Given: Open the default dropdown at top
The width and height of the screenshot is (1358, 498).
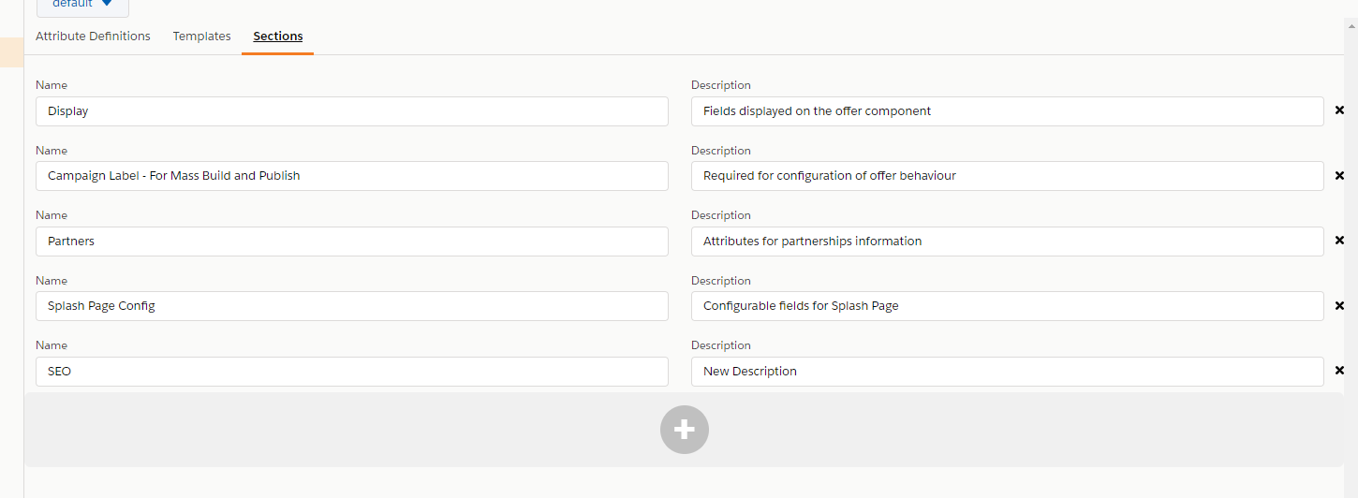Looking at the screenshot, I should (82, 5).
